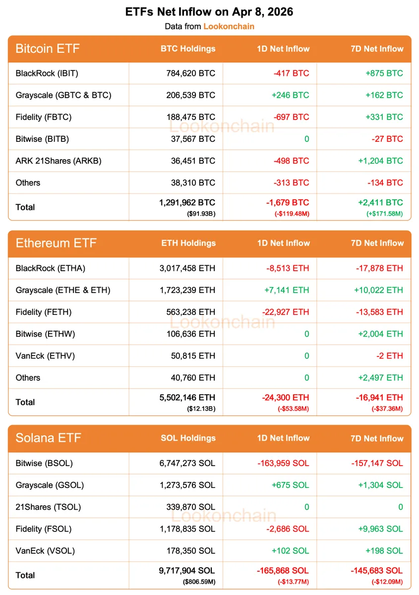The width and height of the screenshot is (419, 595).
Task: Click the Bitwise (BSOL) row label
Action: (x=44, y=463)
